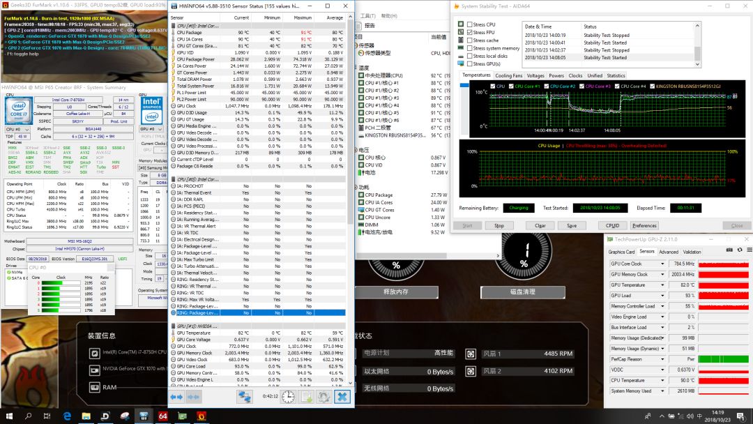
Task: Expand the PerfCap Reason dropdown
Action: pos(662,359)
